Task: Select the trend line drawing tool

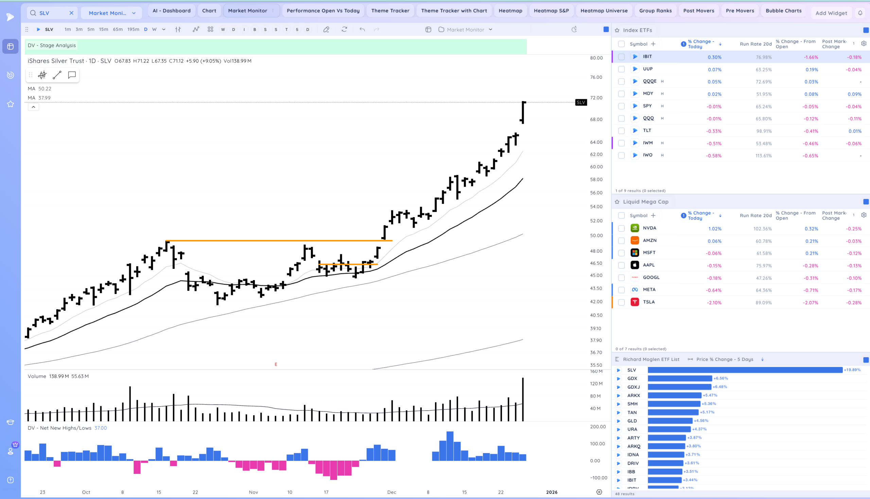Action: [x=57, y=75]
